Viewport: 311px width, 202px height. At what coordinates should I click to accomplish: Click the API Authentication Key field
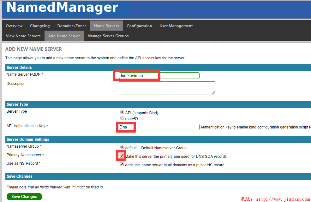pyautogui.click(x=159, y=127)
